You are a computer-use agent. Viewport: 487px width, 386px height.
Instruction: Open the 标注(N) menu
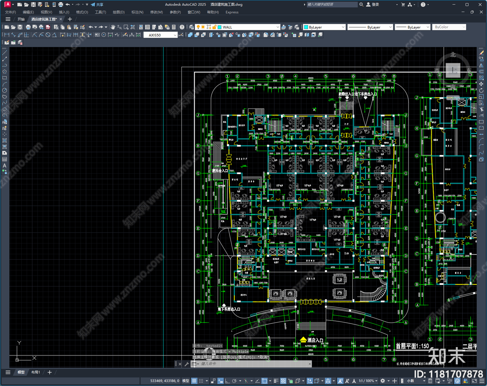[137, 12]
